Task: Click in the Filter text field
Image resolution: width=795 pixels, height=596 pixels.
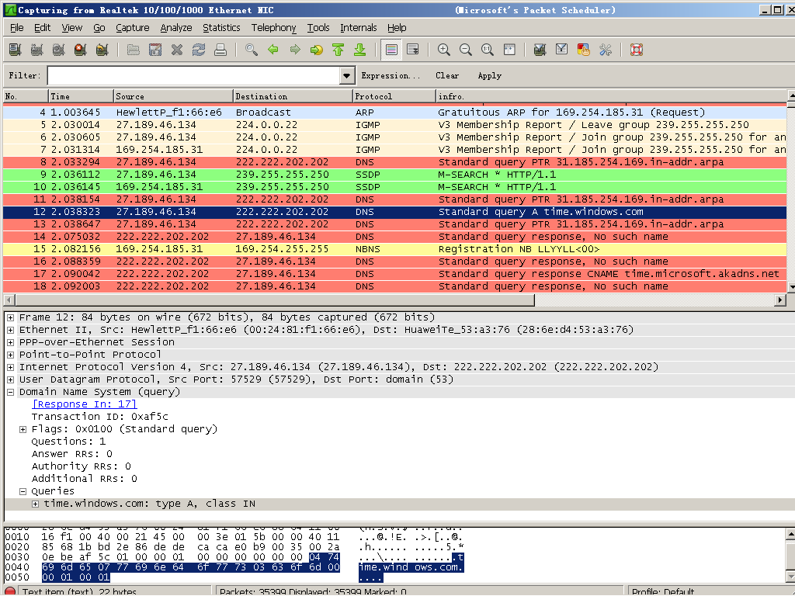Action: [x=194, y=75]
